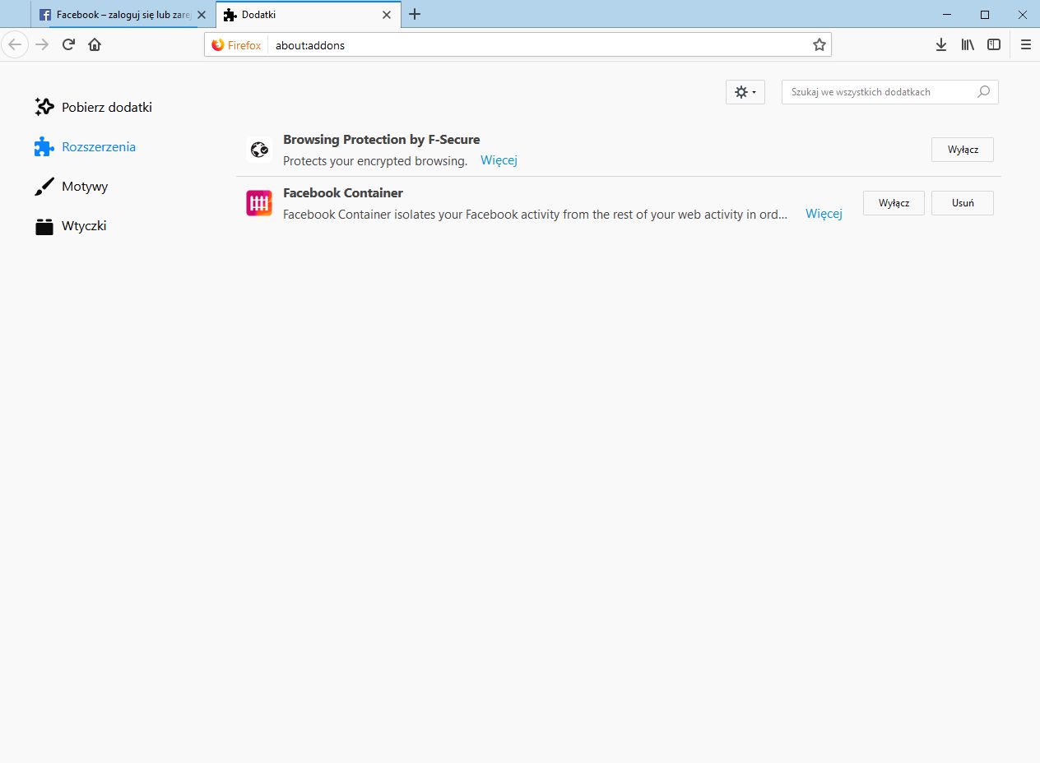
Task: Open the Firefox hamburger menu
Action: coord(1025,45)
